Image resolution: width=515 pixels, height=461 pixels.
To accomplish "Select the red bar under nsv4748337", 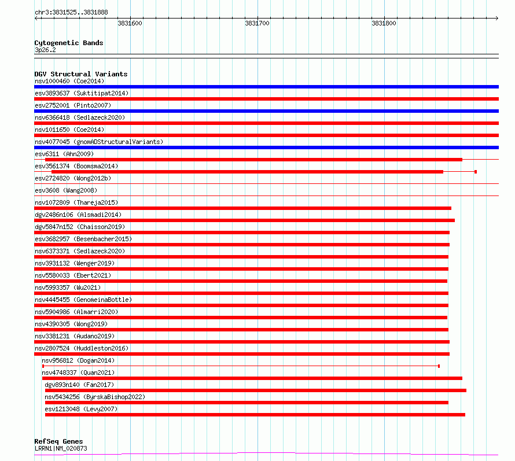I will pos(252,378).
